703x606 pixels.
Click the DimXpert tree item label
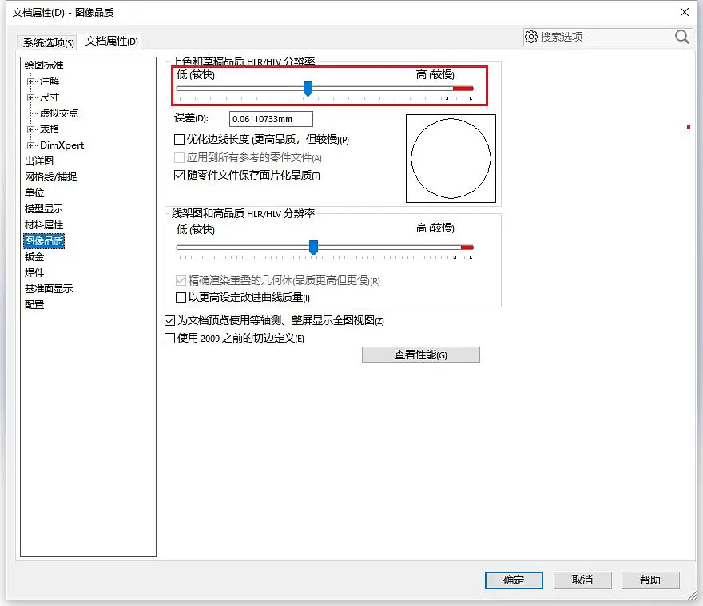[62, 145]
